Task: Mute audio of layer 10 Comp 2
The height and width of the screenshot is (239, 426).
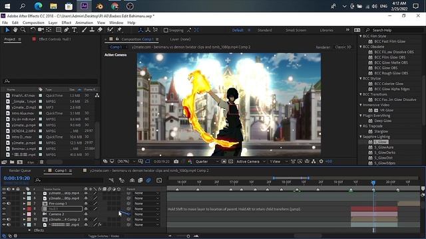Action: click(9, 220)
